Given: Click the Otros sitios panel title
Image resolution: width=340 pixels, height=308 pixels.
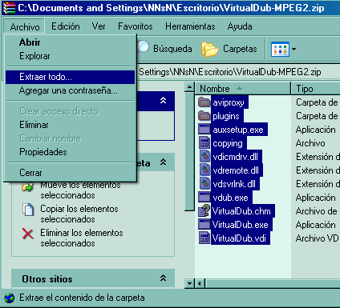Looking at the screenshot, I should click(x=47, y=279).
